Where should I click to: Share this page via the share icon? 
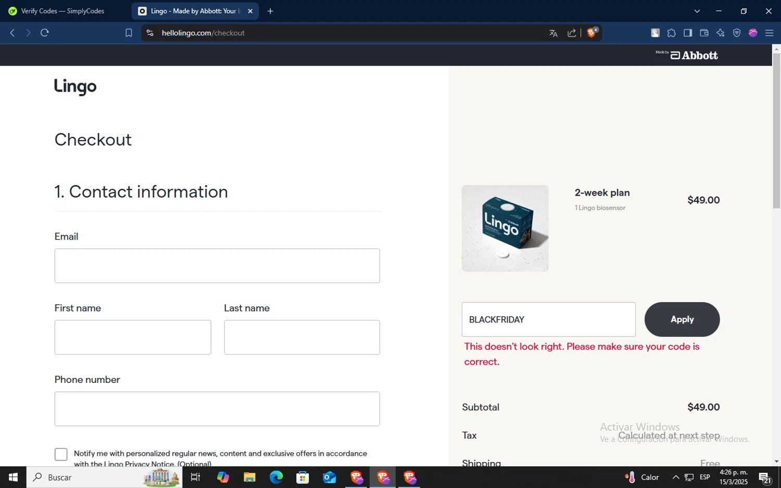pyautogui.click(x=572, y=33)
